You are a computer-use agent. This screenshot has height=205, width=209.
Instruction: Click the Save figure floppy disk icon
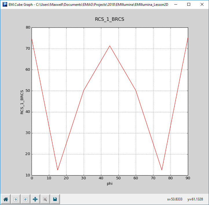tap(55, 199)
